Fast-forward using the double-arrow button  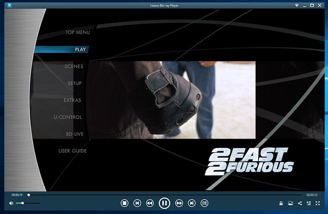point(179,203)
